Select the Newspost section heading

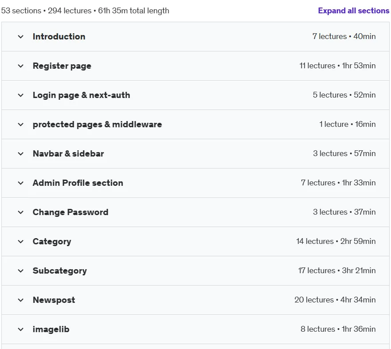coord(54,300)
